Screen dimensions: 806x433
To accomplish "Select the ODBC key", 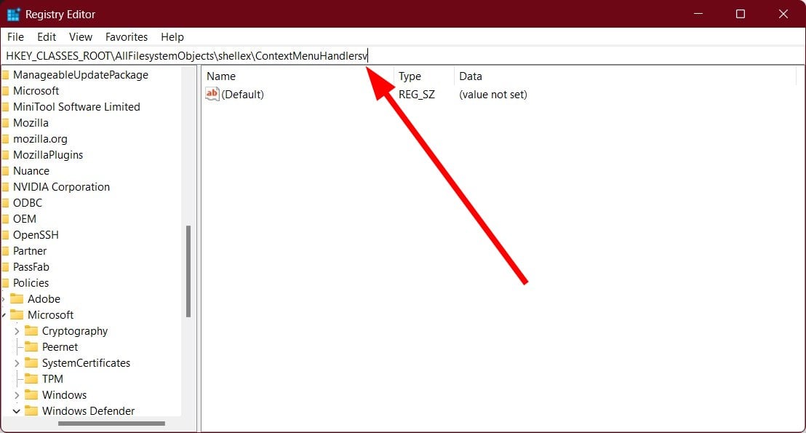I will point(28,202).
